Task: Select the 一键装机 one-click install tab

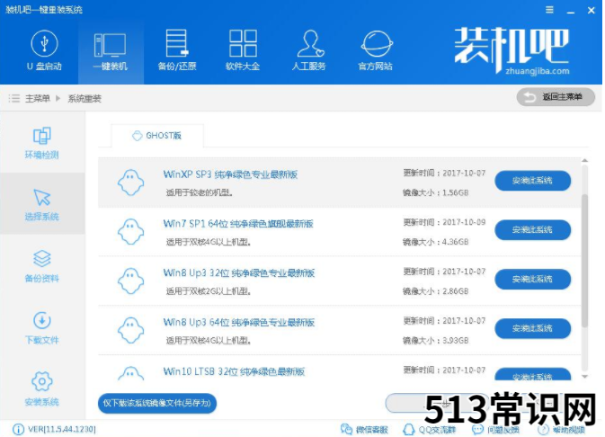Action: click(x=111, y=52)
